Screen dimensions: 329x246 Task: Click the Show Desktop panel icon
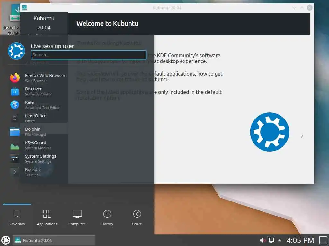[x=323, y=240]
